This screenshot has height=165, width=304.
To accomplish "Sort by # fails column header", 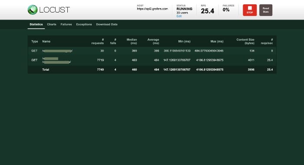I will 113,42.
